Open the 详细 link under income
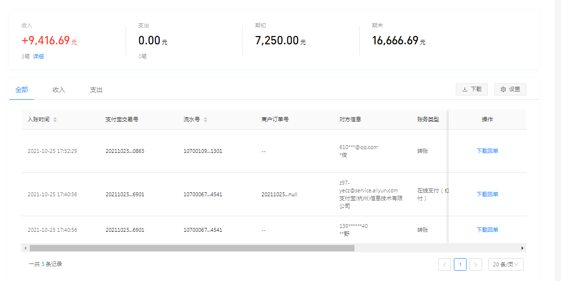Screen dimensions: 561x281 pyautogui.click(x=38, y=56)
